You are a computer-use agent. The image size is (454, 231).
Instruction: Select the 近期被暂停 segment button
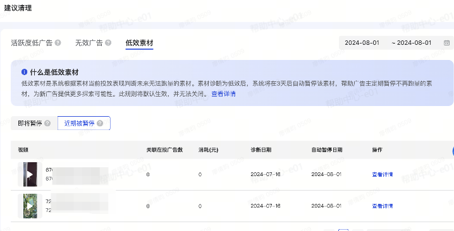coord(84,123)
